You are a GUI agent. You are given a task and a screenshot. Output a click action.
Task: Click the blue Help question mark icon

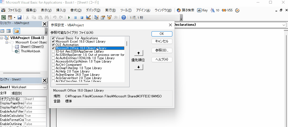124,17
